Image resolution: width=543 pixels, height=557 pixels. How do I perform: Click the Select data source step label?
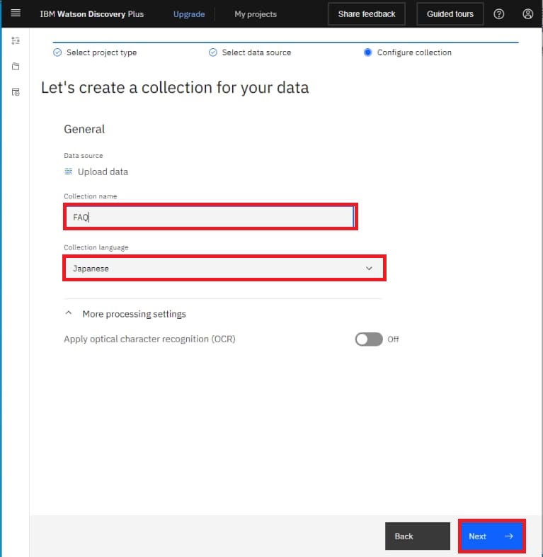click(256, 52)
